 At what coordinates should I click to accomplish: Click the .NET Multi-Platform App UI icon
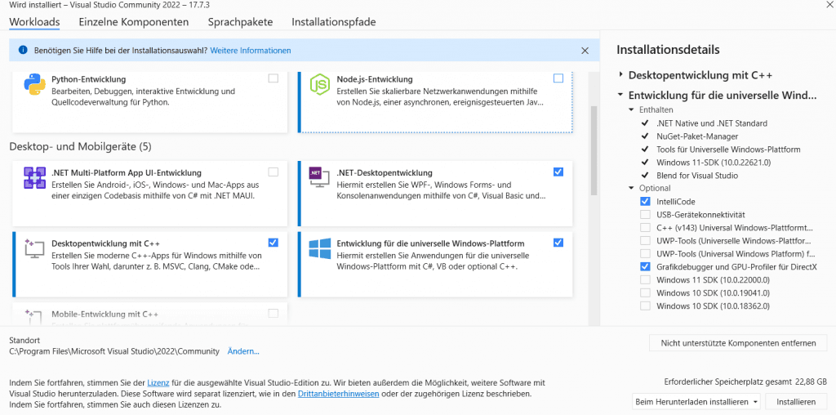tap(34, 178)
